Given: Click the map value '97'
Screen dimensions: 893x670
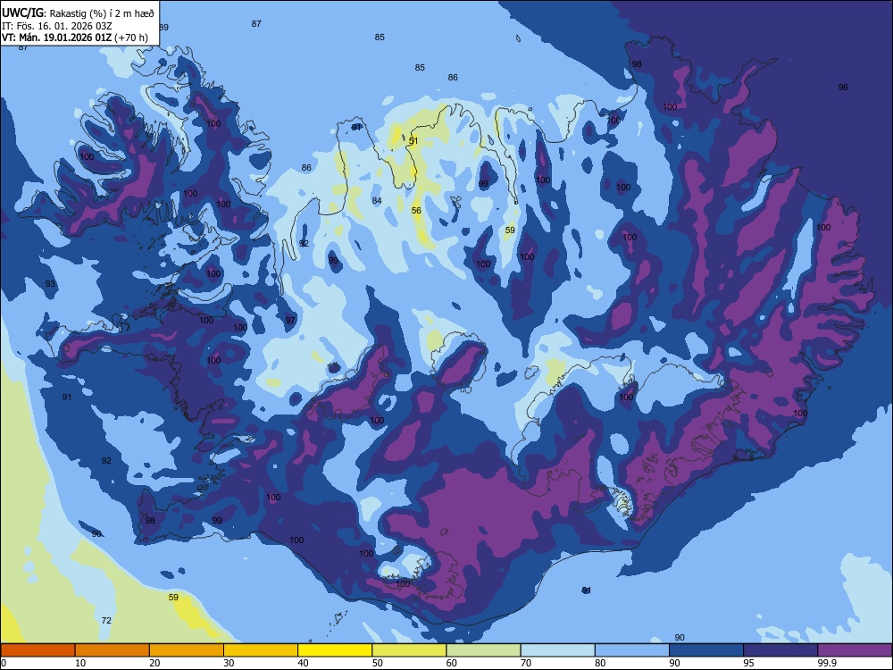Looking at the screenshot, I should (x=290, y=320).
